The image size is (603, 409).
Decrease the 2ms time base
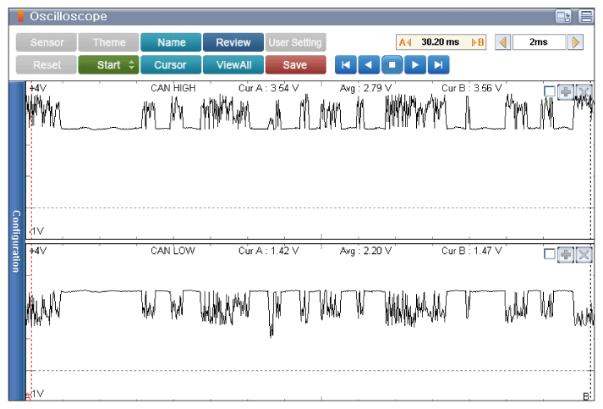point(502,42)
